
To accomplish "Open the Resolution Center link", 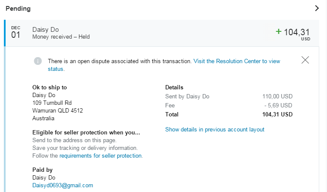I will tap(236, 61).
